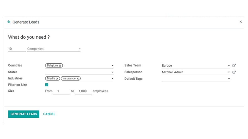248x139 pixels.
Task: Focus the minimum size From field
Action: pyautogui.click(x=62, y=91)
